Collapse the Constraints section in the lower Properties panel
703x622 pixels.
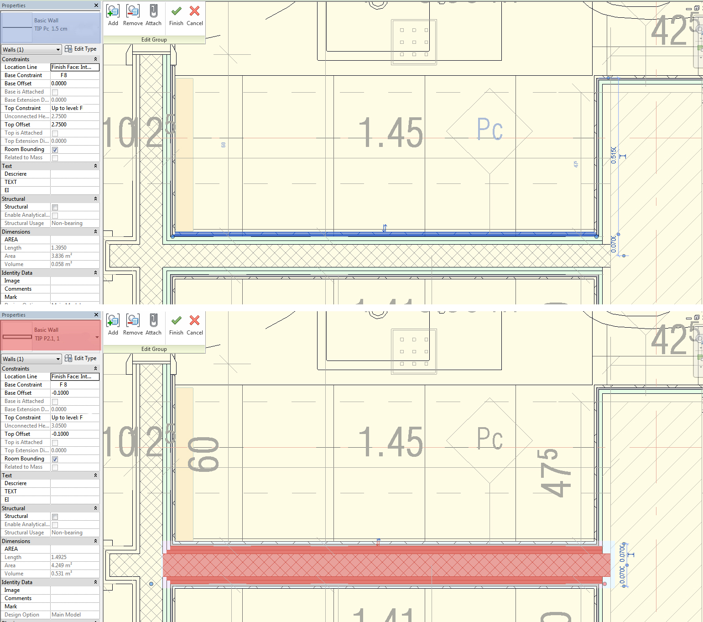(95, 369)
